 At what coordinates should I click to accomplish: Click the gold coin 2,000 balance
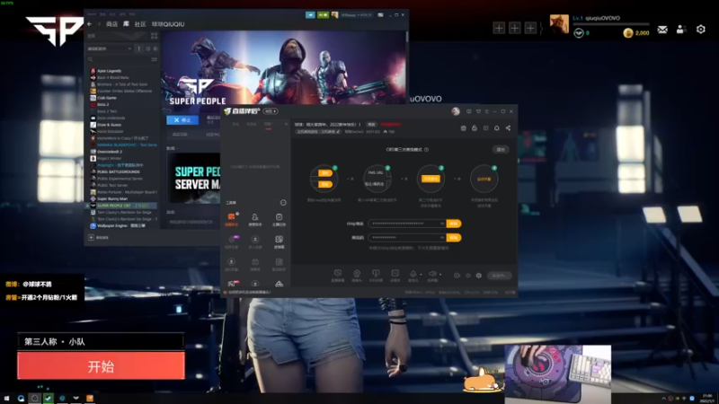[x=636, y=32]
